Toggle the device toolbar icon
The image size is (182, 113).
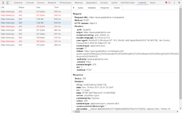tap(8, 3)
